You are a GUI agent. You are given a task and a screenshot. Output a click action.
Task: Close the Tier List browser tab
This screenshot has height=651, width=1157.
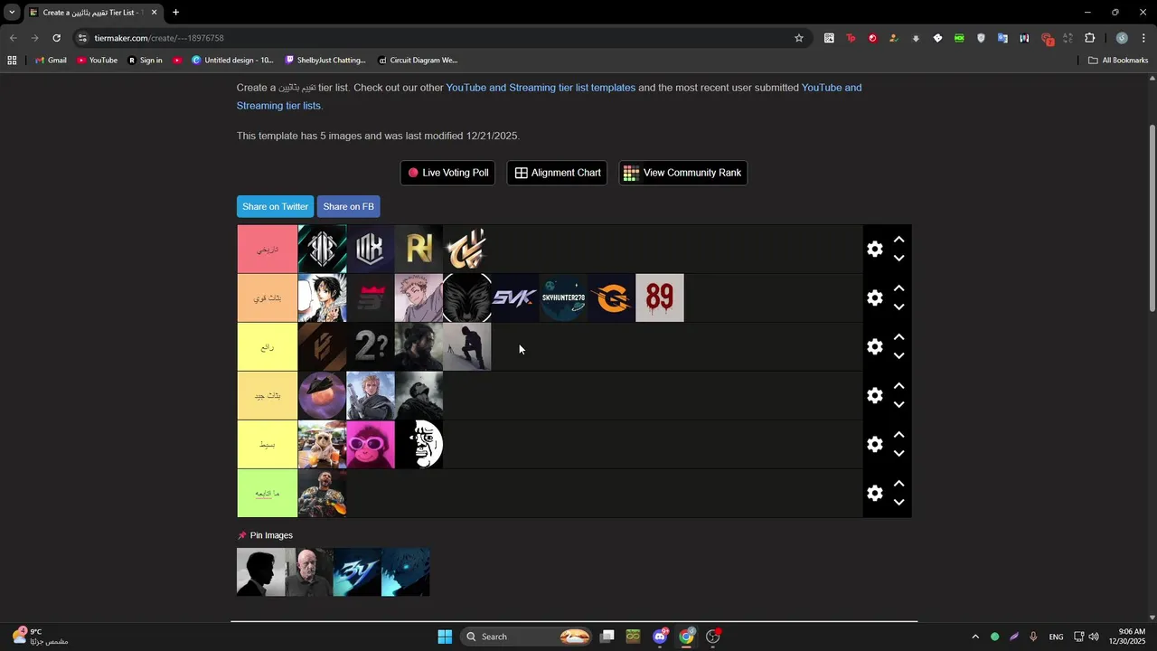(154, 13)
